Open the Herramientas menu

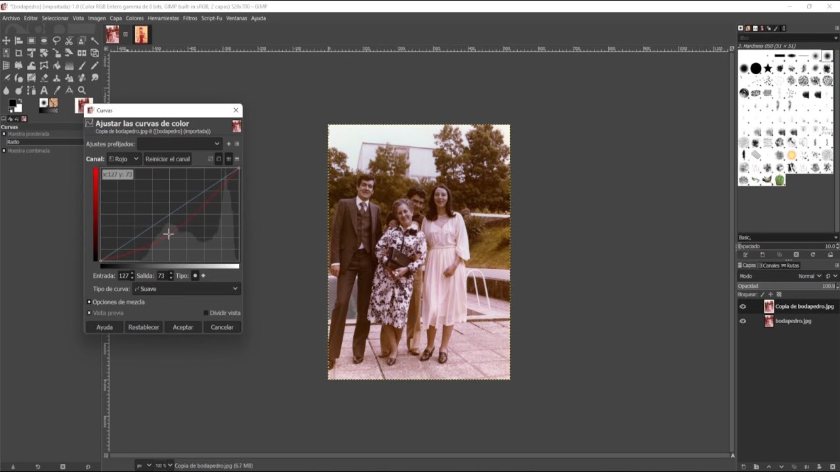(x=163, y=18)
